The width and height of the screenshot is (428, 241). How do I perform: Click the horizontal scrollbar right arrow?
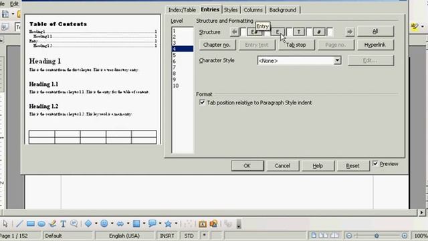[x=421, y=212]
